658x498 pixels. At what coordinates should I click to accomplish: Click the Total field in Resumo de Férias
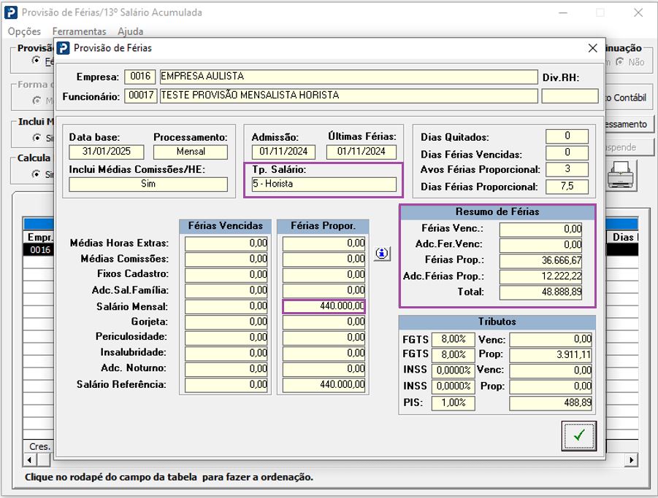click(541, 292)
